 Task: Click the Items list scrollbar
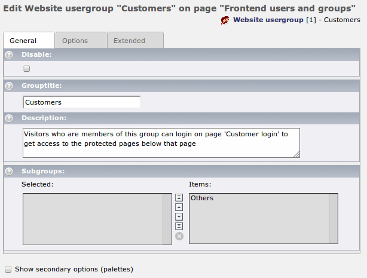click(x=333, y=218)
